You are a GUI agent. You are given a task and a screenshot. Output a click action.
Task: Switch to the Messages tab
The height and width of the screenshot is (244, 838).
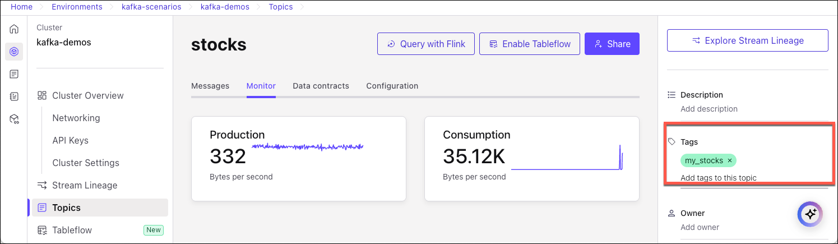(x=210, y=86)
